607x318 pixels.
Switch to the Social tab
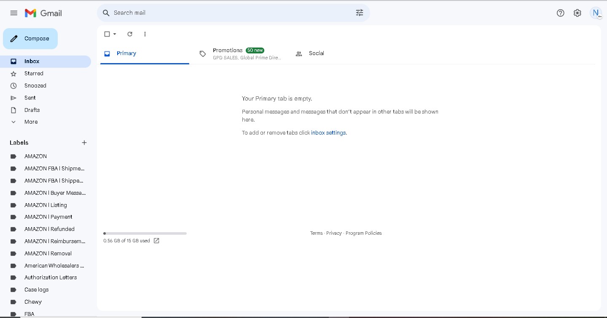(x=337, y=53)
